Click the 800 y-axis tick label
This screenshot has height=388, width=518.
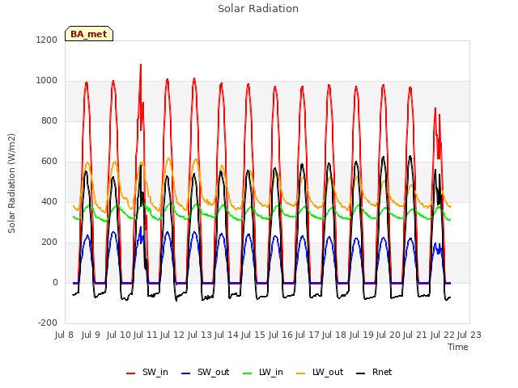point(49,120)
